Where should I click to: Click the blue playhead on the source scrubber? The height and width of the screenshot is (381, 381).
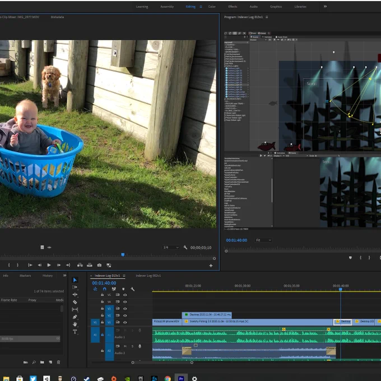[x=123, y=254]
